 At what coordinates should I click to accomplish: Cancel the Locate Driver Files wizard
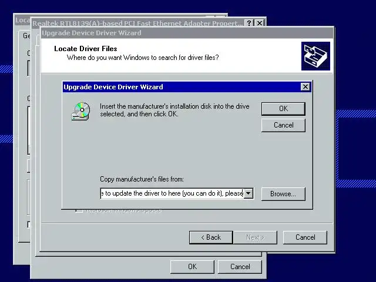(x=305, y=237)
